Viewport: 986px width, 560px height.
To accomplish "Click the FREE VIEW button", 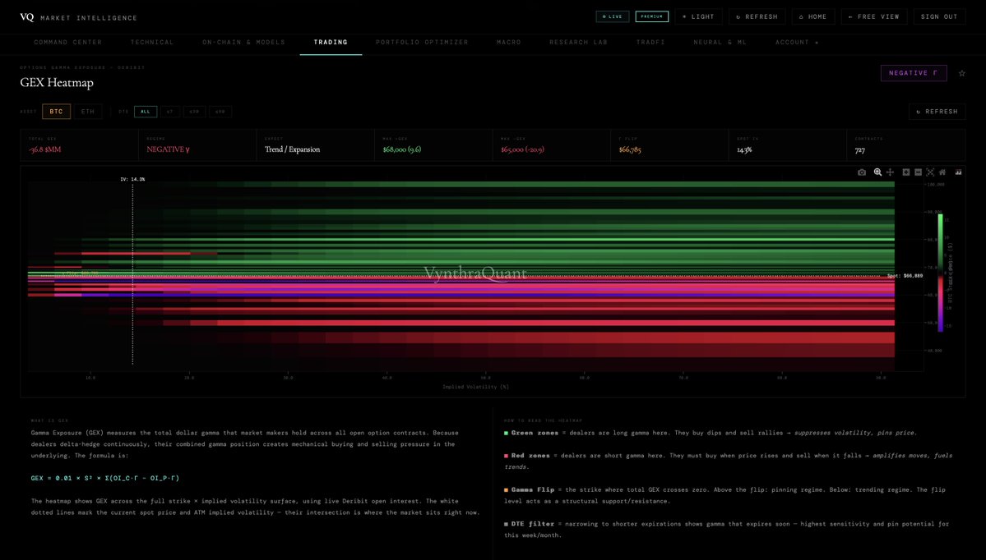I will point(874,17).
